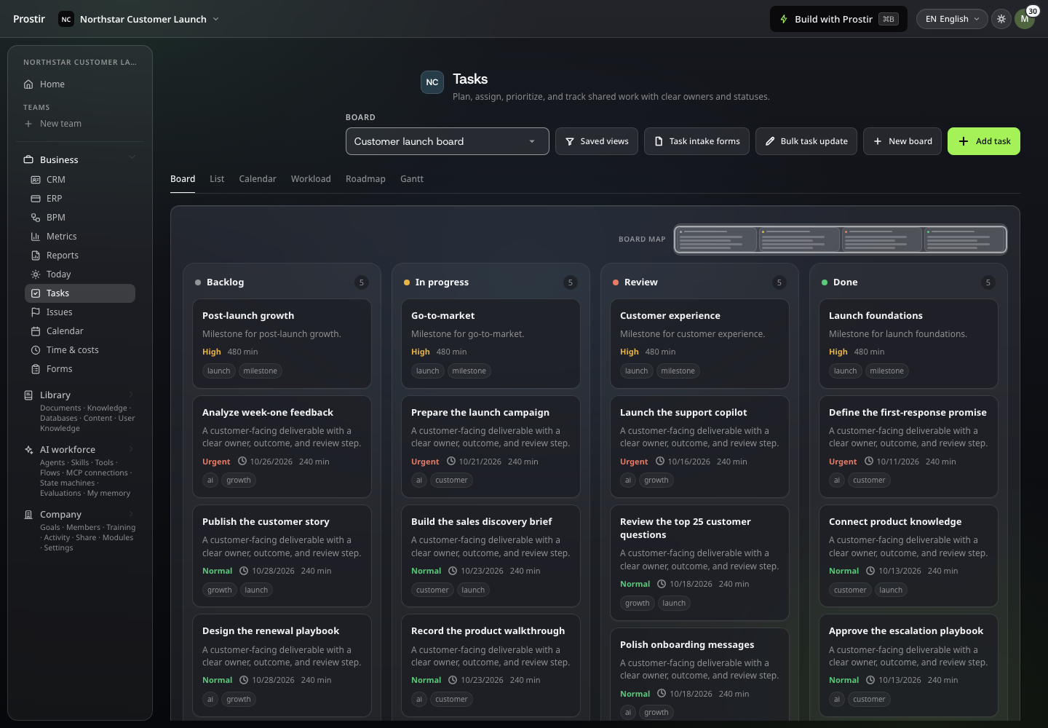
Task: Open the AI workforce sparkle icon
Action: click(x=28, y=450)
